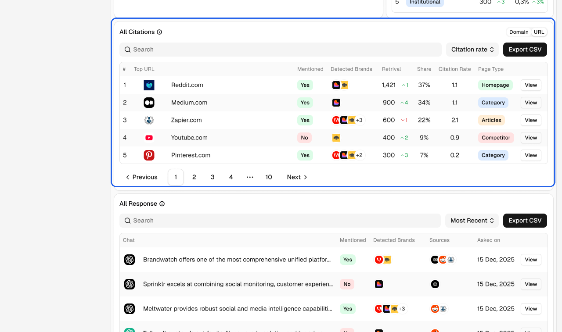This screenshot has height=332, width=562.
Task: View details for Pinterest.com citation
Action: coord(531,155)
